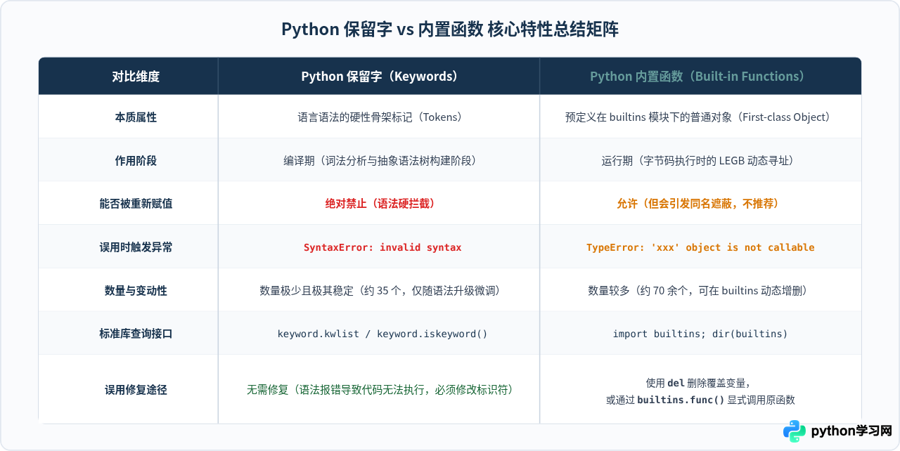
Task: Click the 误用时触发异常 row label
Action: [x=136, y=247]
